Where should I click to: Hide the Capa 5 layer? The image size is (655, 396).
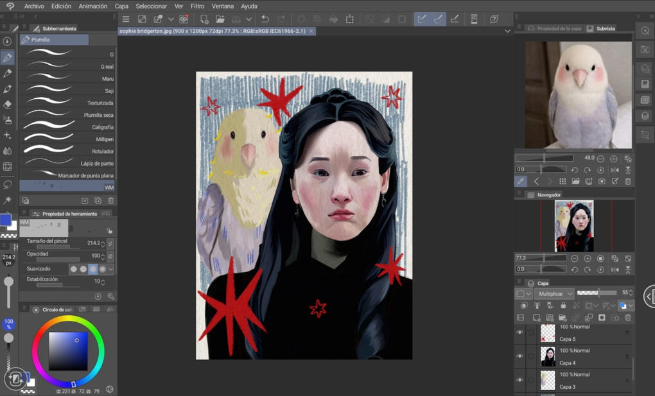point(520,332)
